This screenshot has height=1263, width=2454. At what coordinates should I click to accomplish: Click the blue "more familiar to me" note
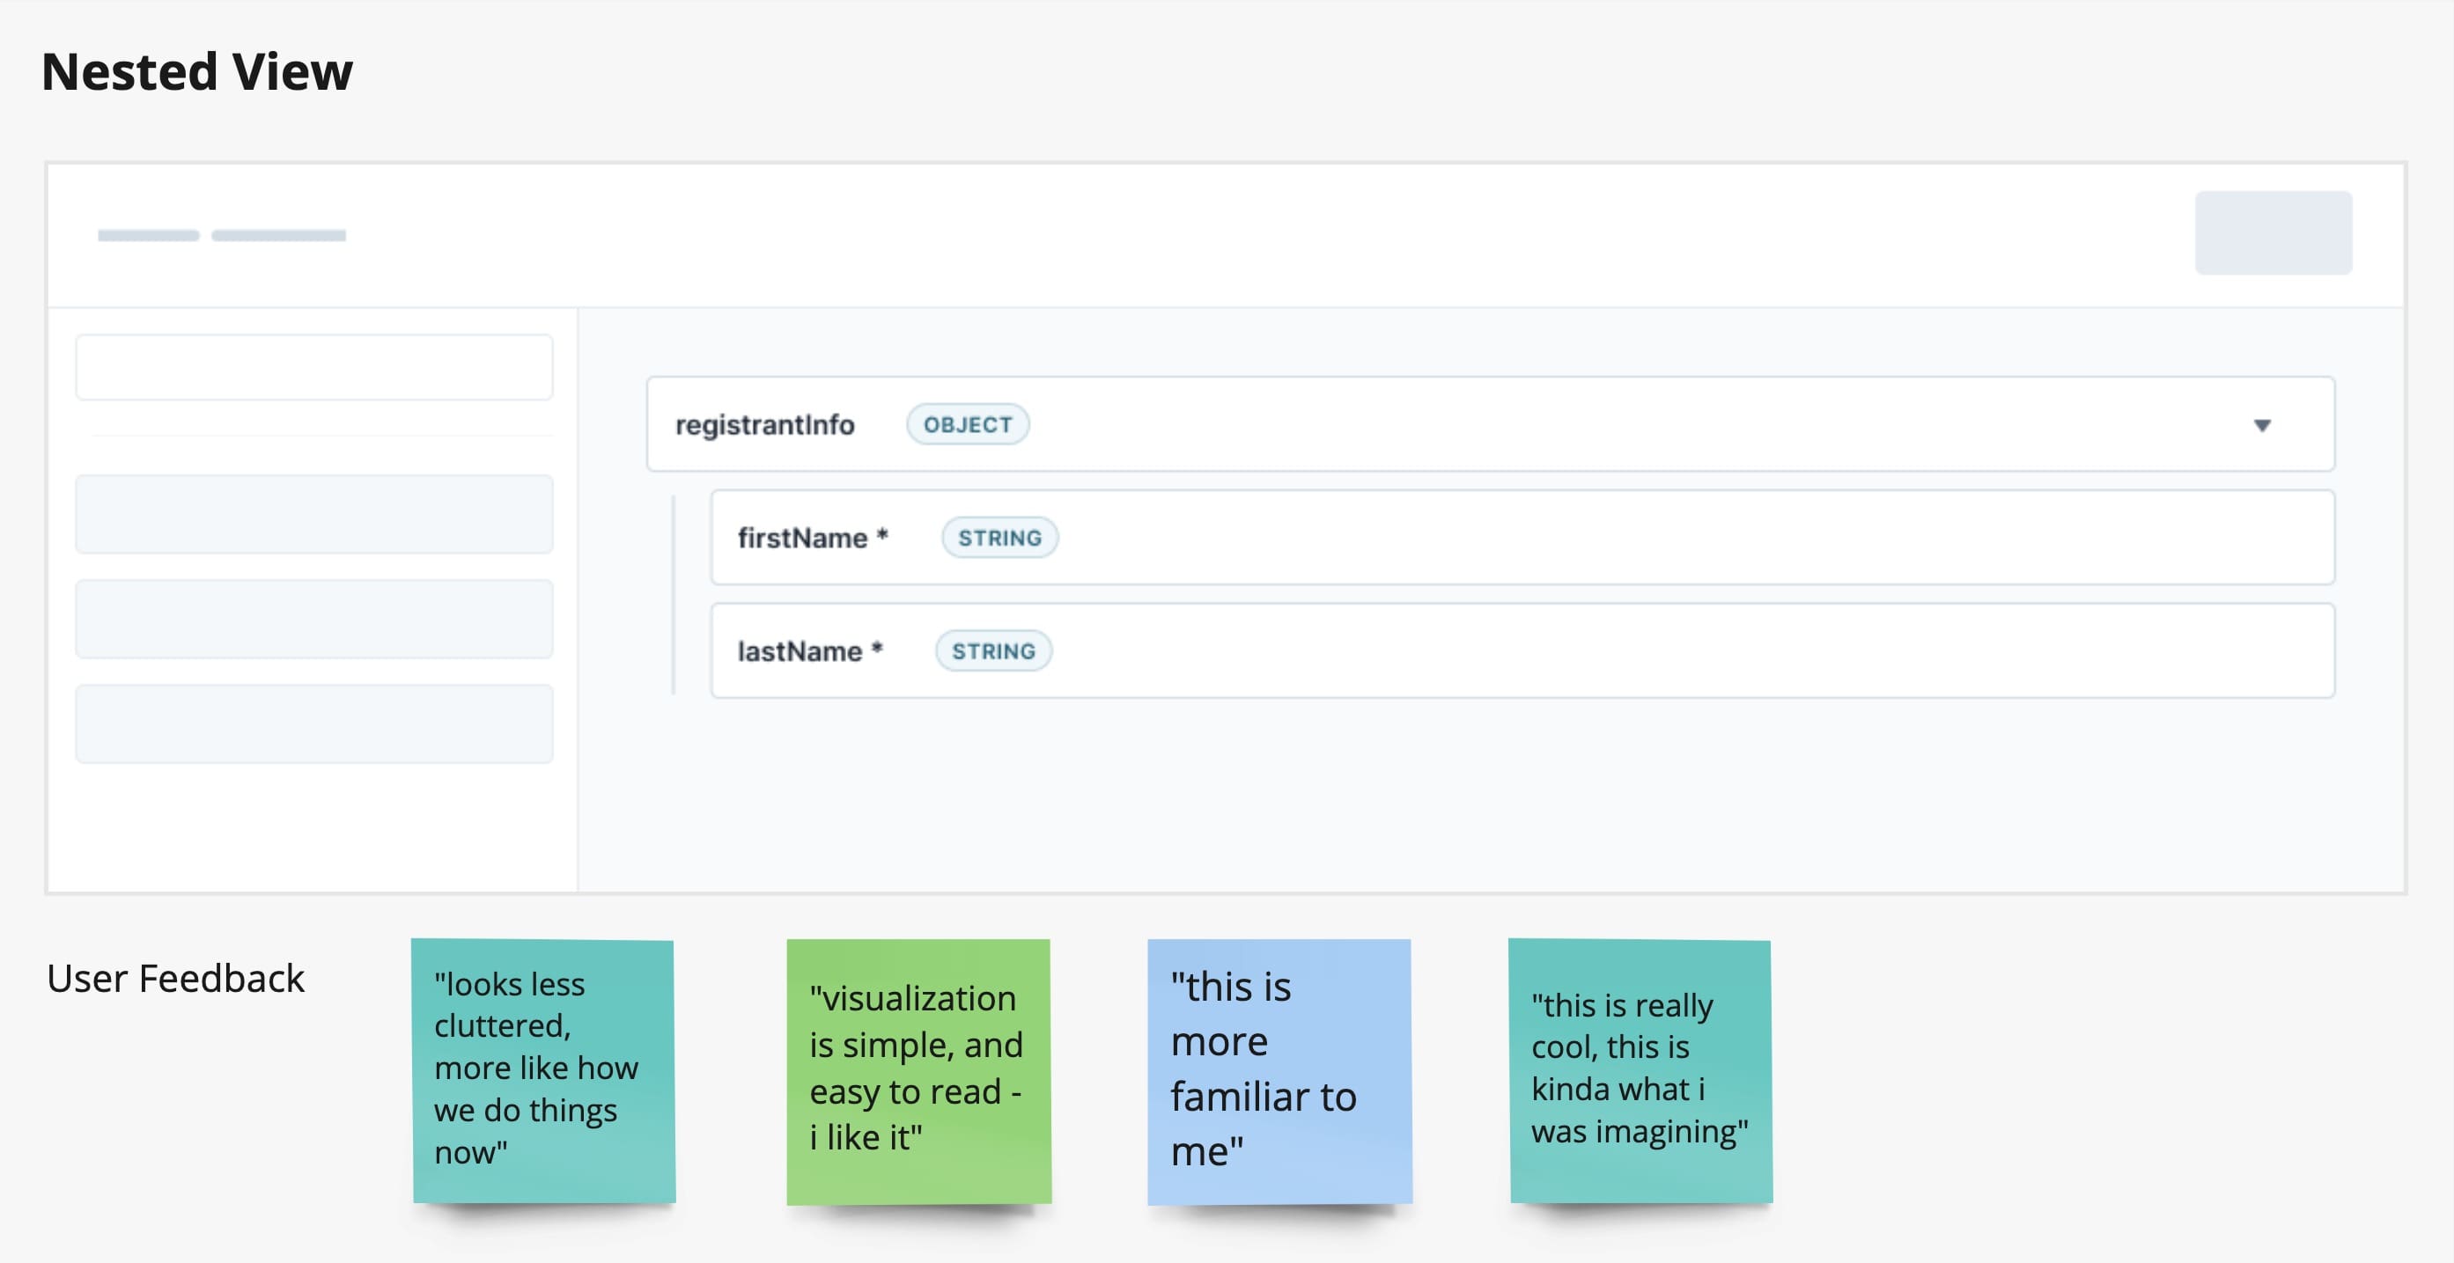[x=1279, y=1069]
